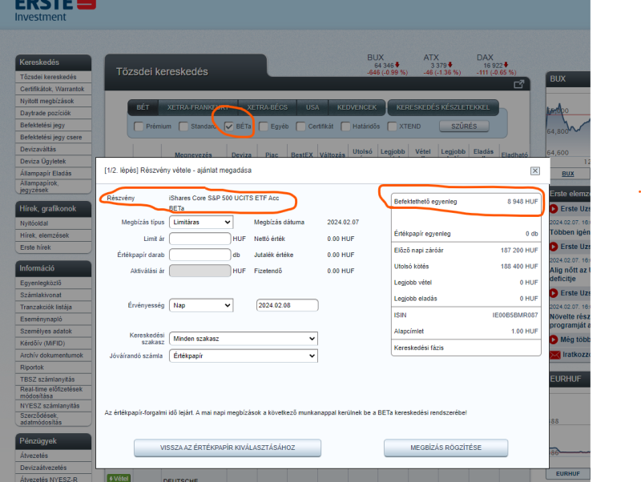Switch to the XETRA-FRANKFURT tab
Image resolution: width=641 pixels, height=482 pixels.
(198, 107)
